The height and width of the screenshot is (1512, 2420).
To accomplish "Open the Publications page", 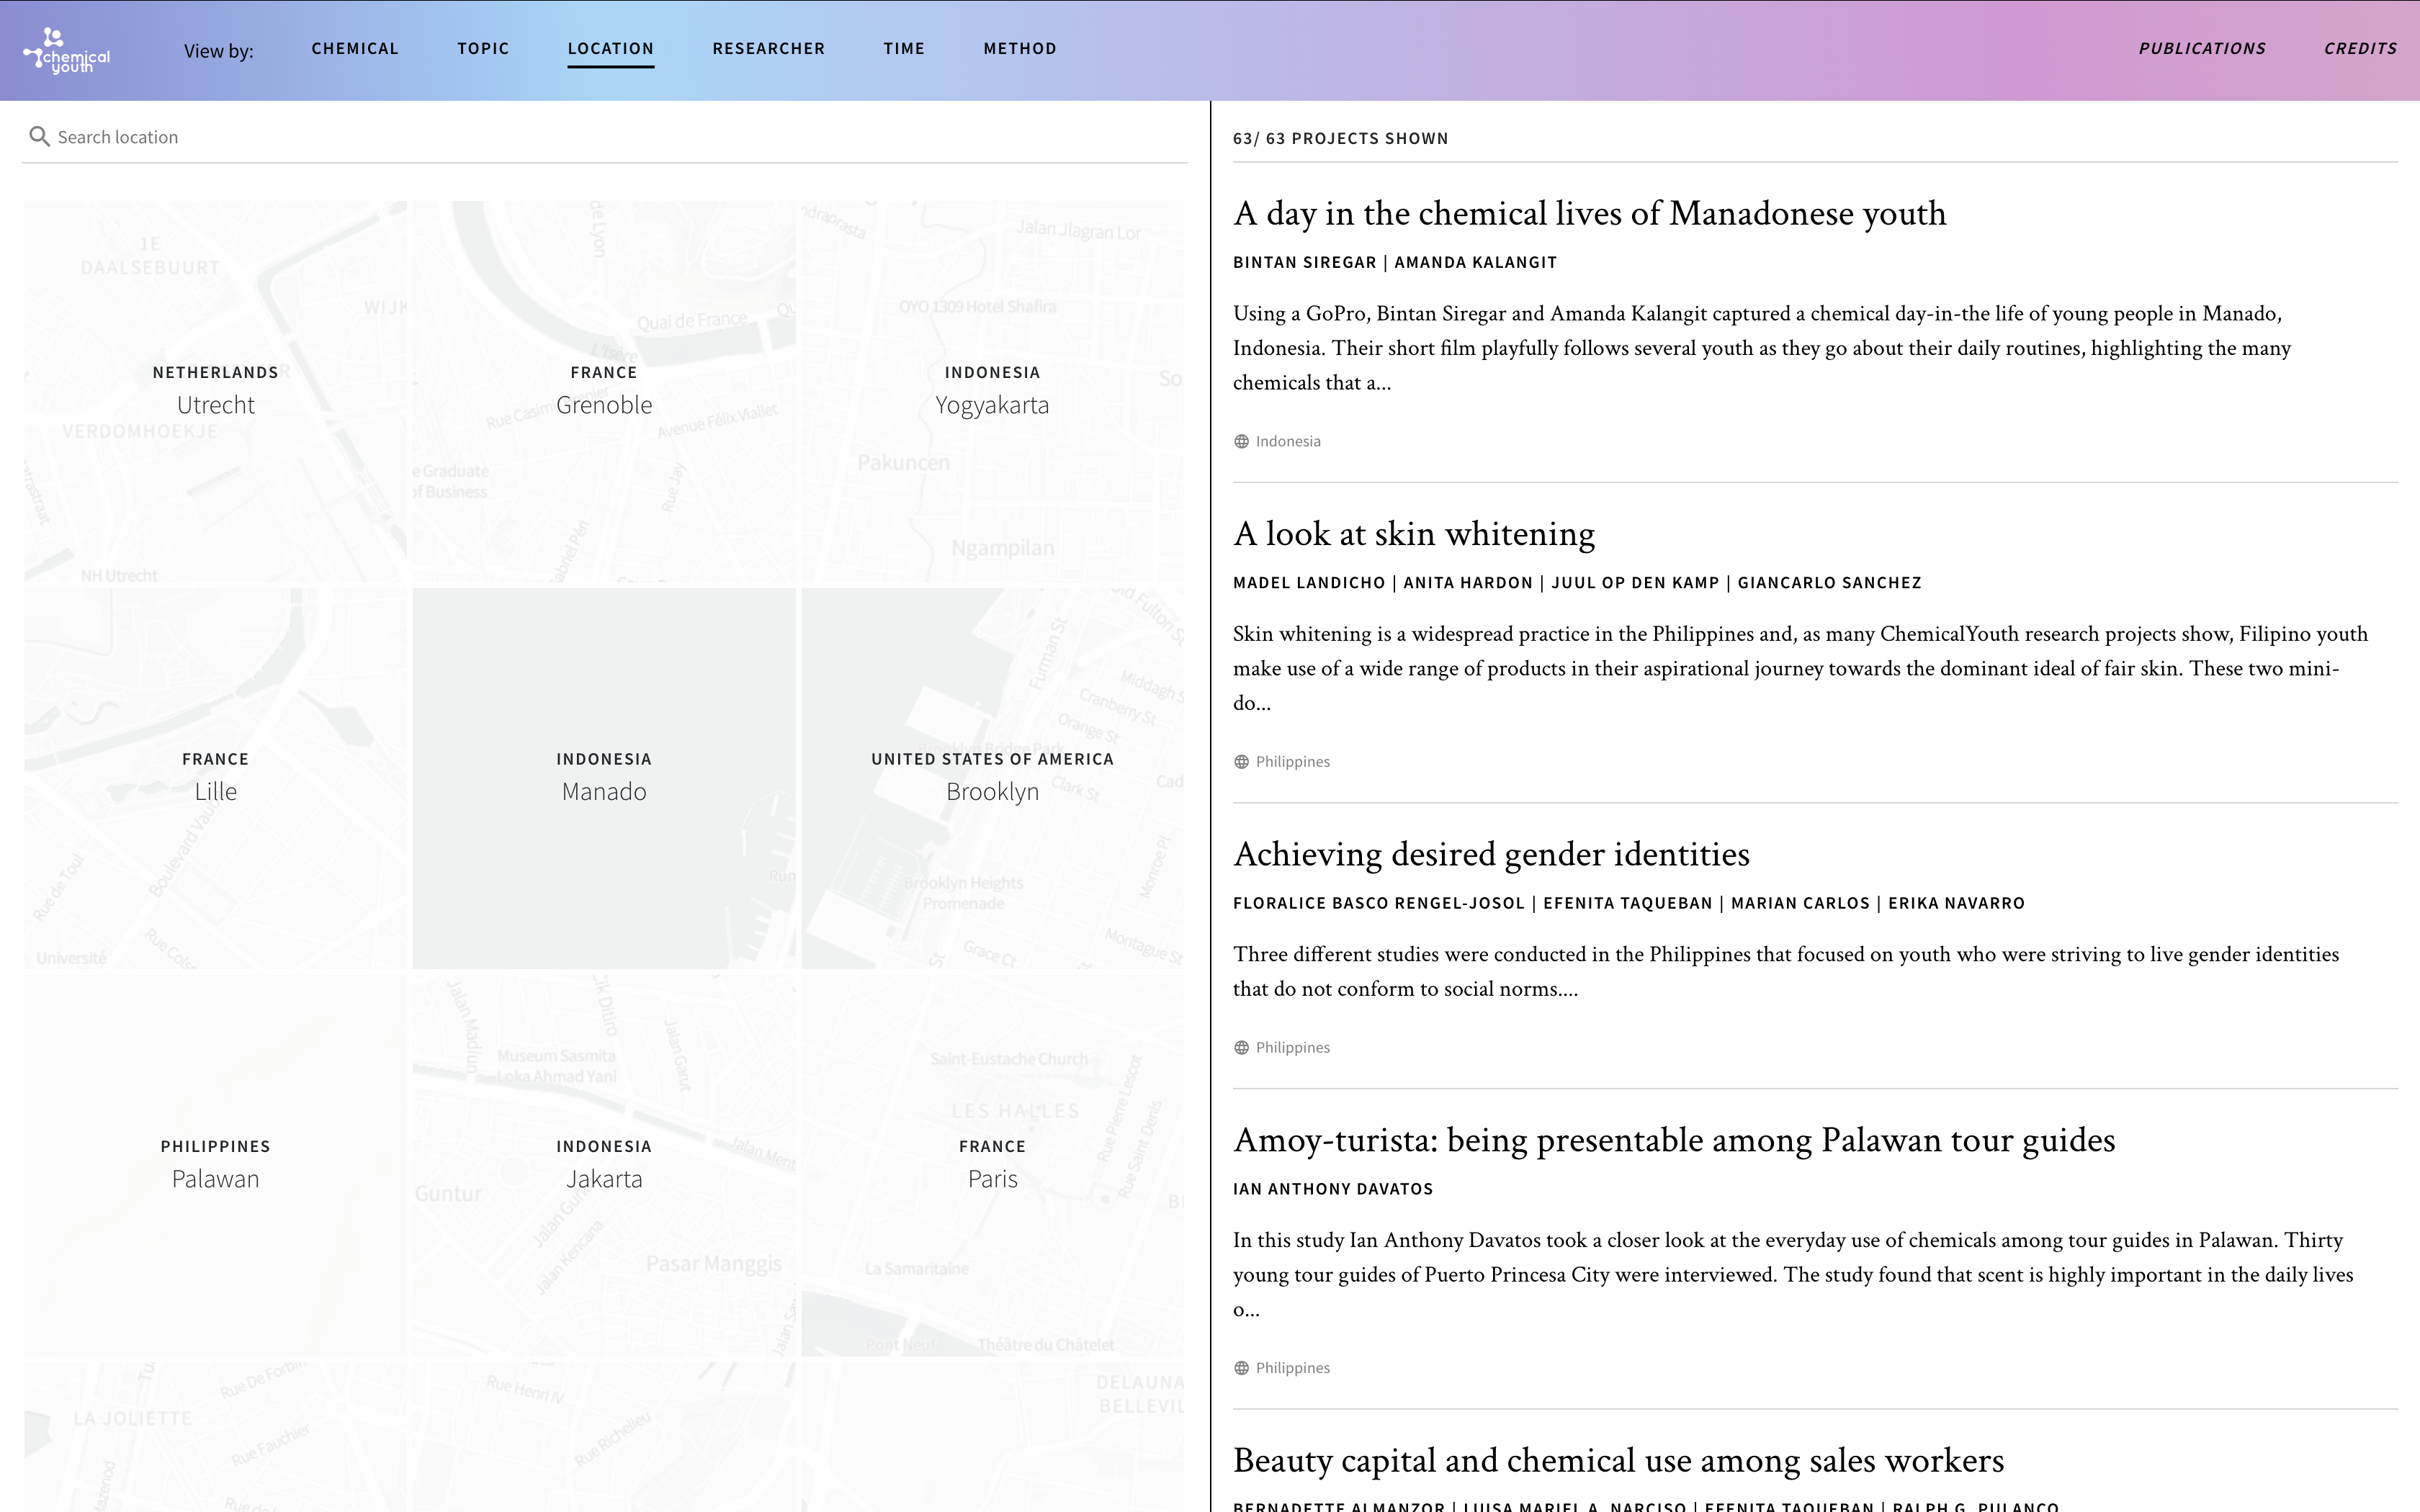I will (2202, 48).
